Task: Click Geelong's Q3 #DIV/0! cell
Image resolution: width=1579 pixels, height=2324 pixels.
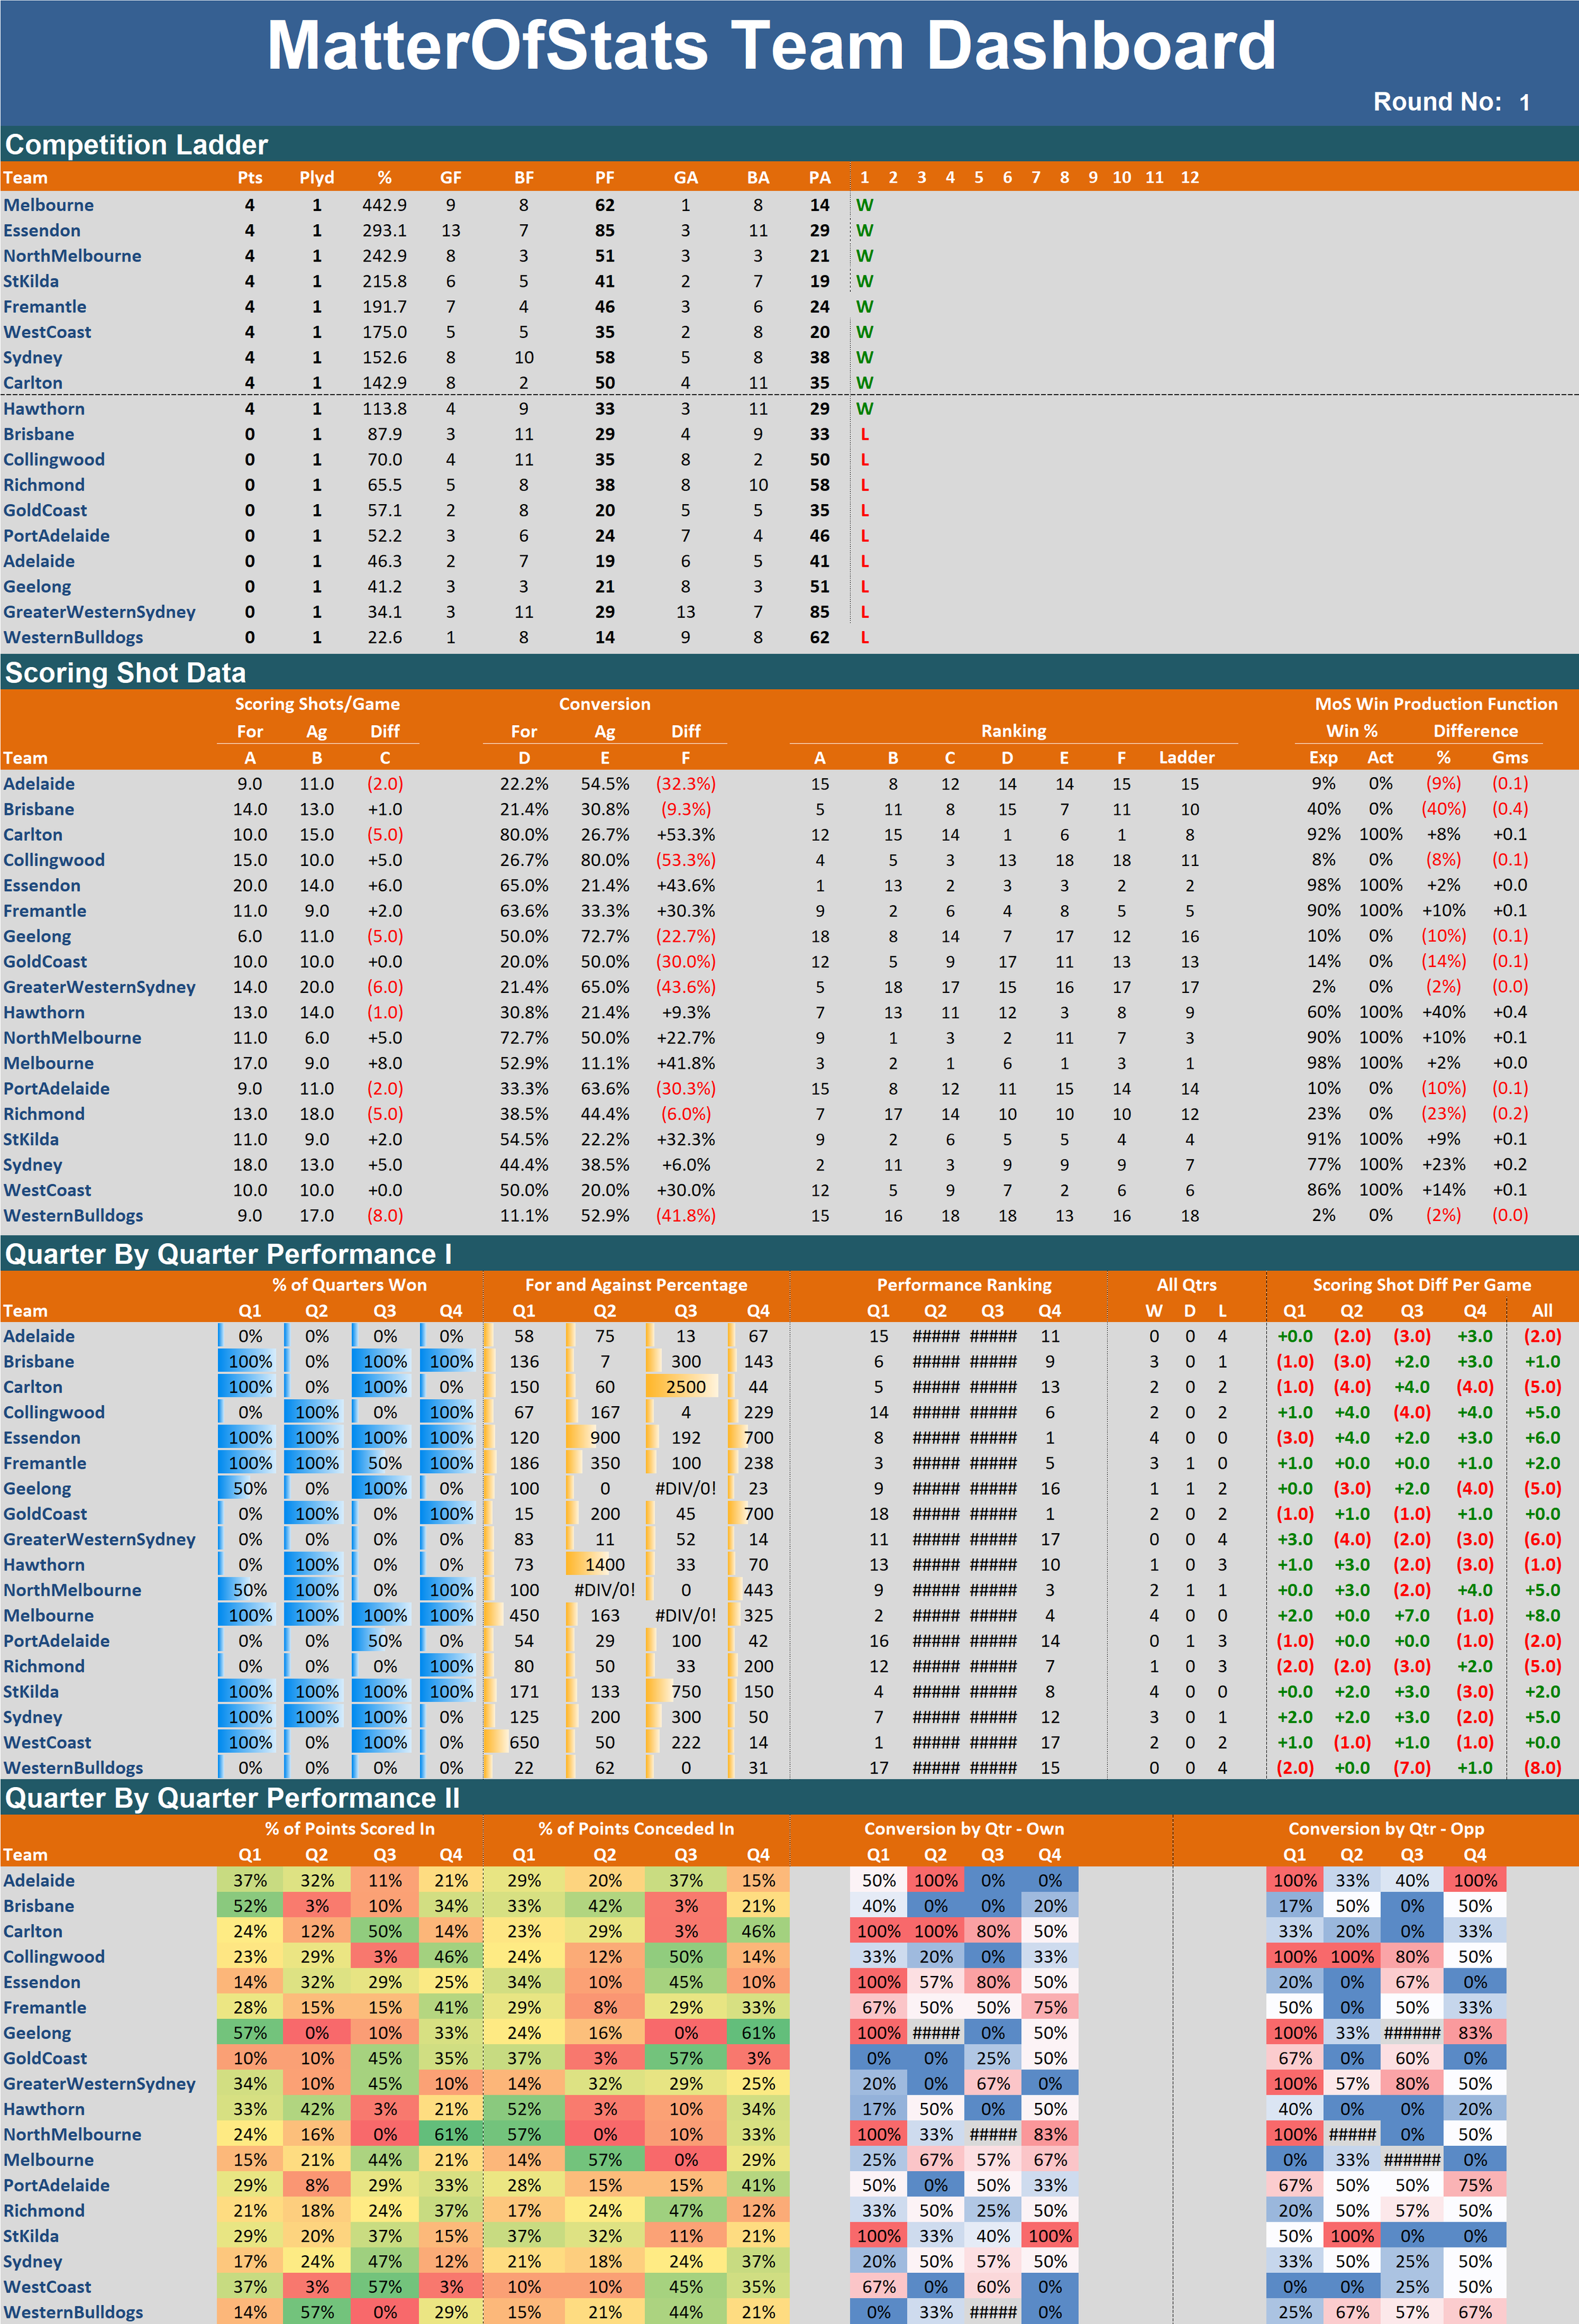Action: pyautogui.click(x=685, y=1488)
